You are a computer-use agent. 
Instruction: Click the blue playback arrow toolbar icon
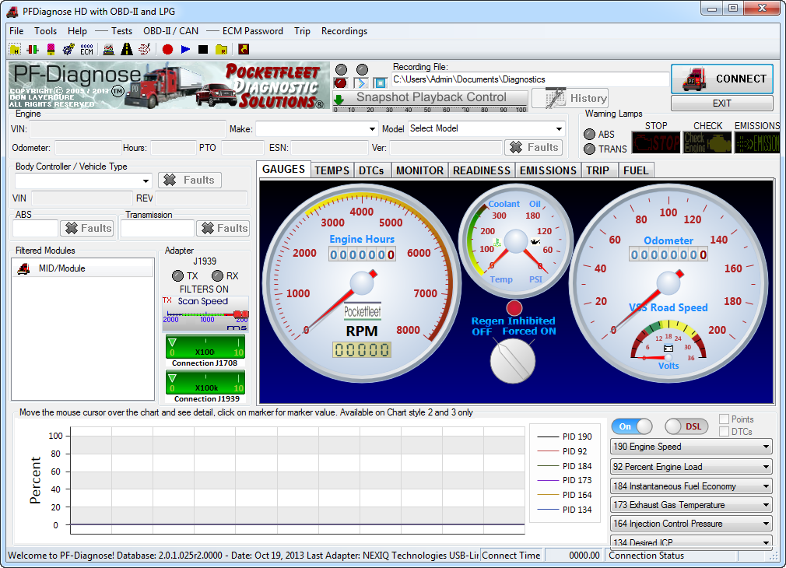pyautogui.click(x=184, y=48)
